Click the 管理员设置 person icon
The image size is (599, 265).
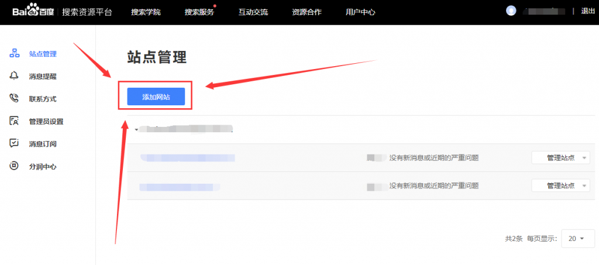coord(14,122)
